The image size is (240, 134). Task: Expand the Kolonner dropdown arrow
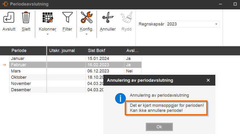(47, 34)
